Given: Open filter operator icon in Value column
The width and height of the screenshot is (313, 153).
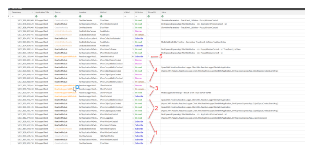Looking at the screenshot, I should click(162, 16).
